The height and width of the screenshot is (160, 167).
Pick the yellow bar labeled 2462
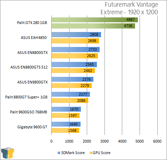(73, 71)
